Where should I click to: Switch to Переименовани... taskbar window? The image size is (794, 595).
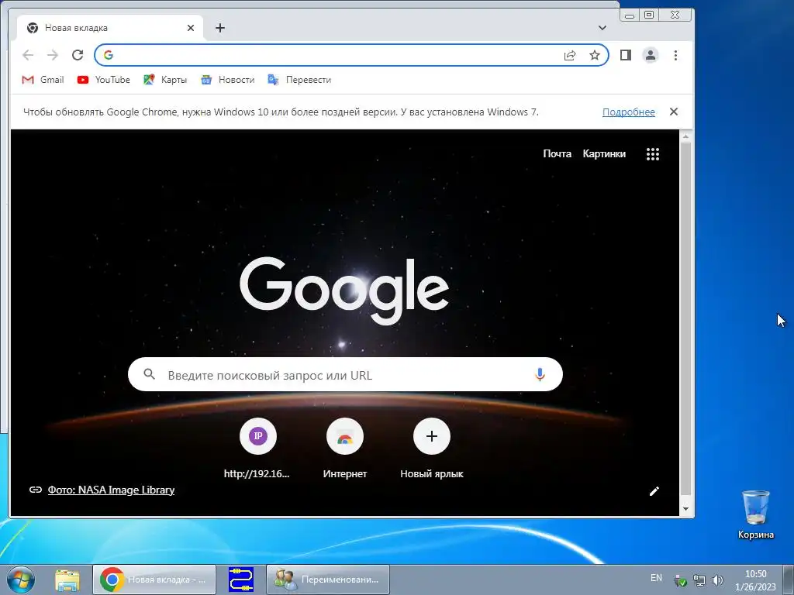pyautogui.click(x=328, y=580)
